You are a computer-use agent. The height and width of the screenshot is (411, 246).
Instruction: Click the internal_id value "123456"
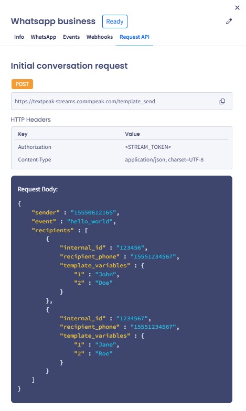point(130,247)
